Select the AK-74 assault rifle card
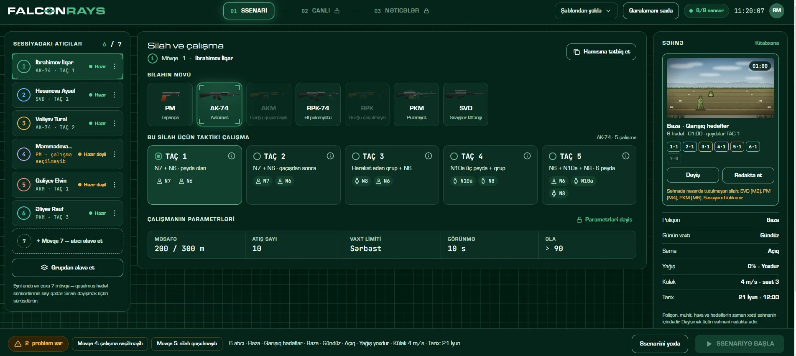Screen dimensions: 796x356 tap(219, 104)
